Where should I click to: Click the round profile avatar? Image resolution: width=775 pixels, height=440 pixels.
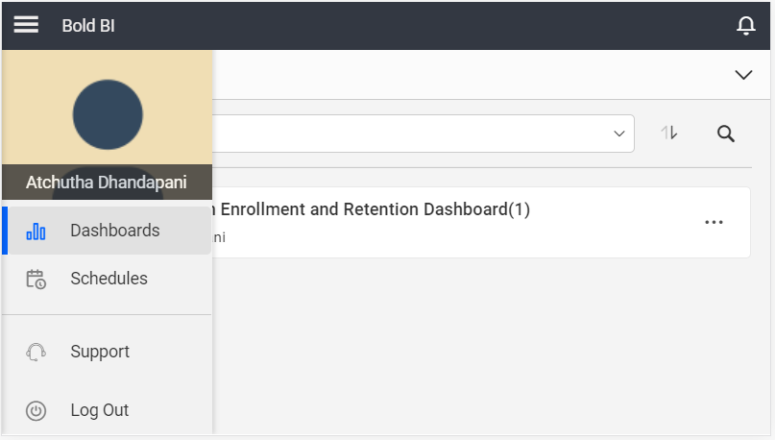108,114
